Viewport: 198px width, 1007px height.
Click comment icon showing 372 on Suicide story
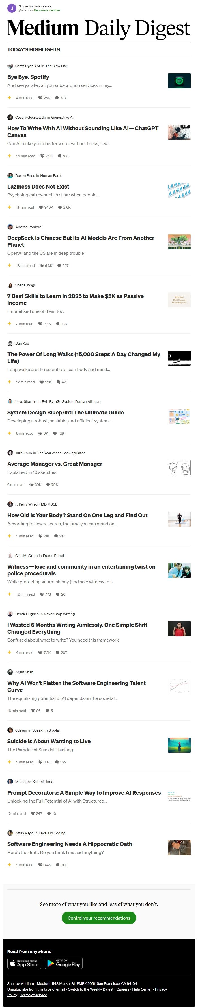tap(57, 762)
